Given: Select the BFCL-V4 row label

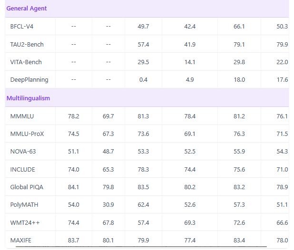Looking at the screenshot, I should [x=22, y=27].
